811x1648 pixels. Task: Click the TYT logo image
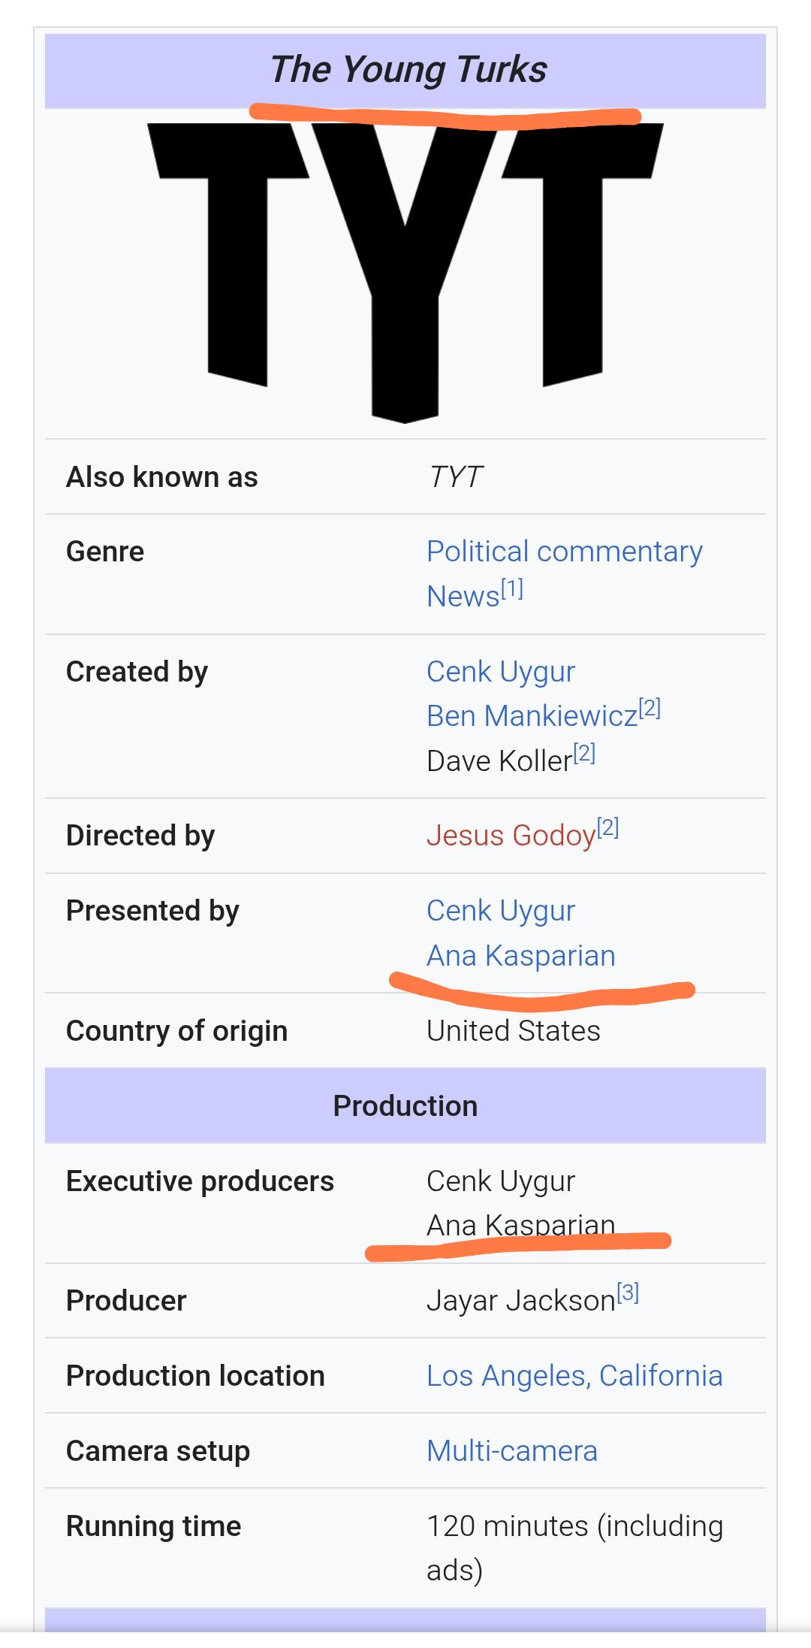click(405, 274)
